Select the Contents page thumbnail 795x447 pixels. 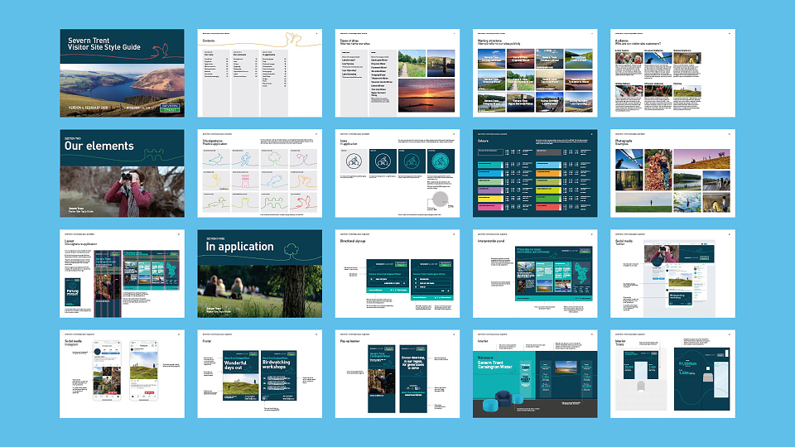(259, 73)
